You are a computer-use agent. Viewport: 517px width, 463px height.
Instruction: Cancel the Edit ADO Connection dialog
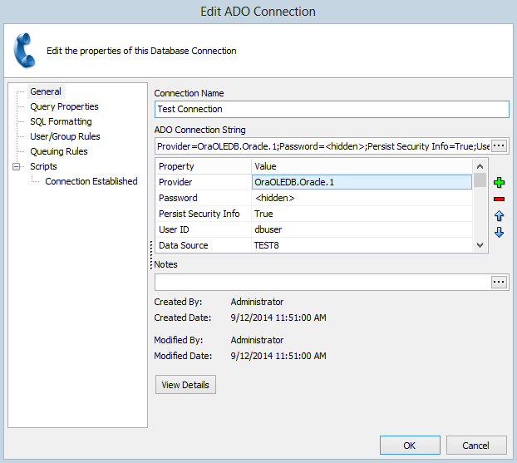click(x=476, y=446)
